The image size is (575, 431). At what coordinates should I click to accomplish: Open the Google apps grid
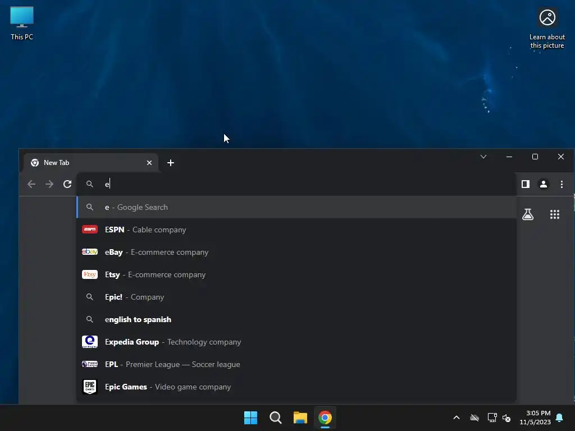[554, 214]
